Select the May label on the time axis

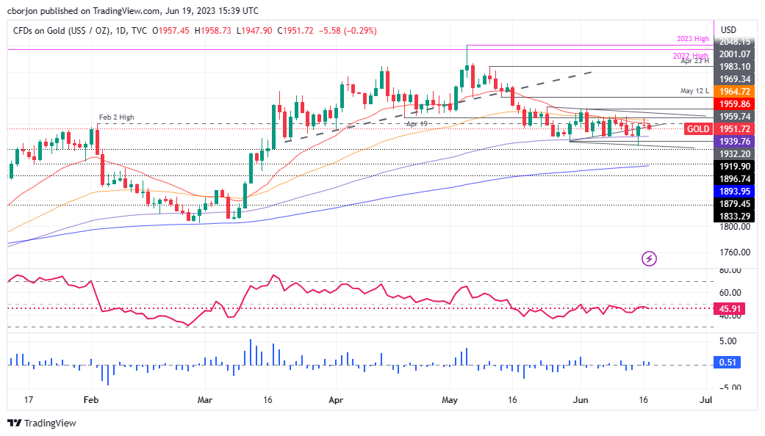pos(449,400)
